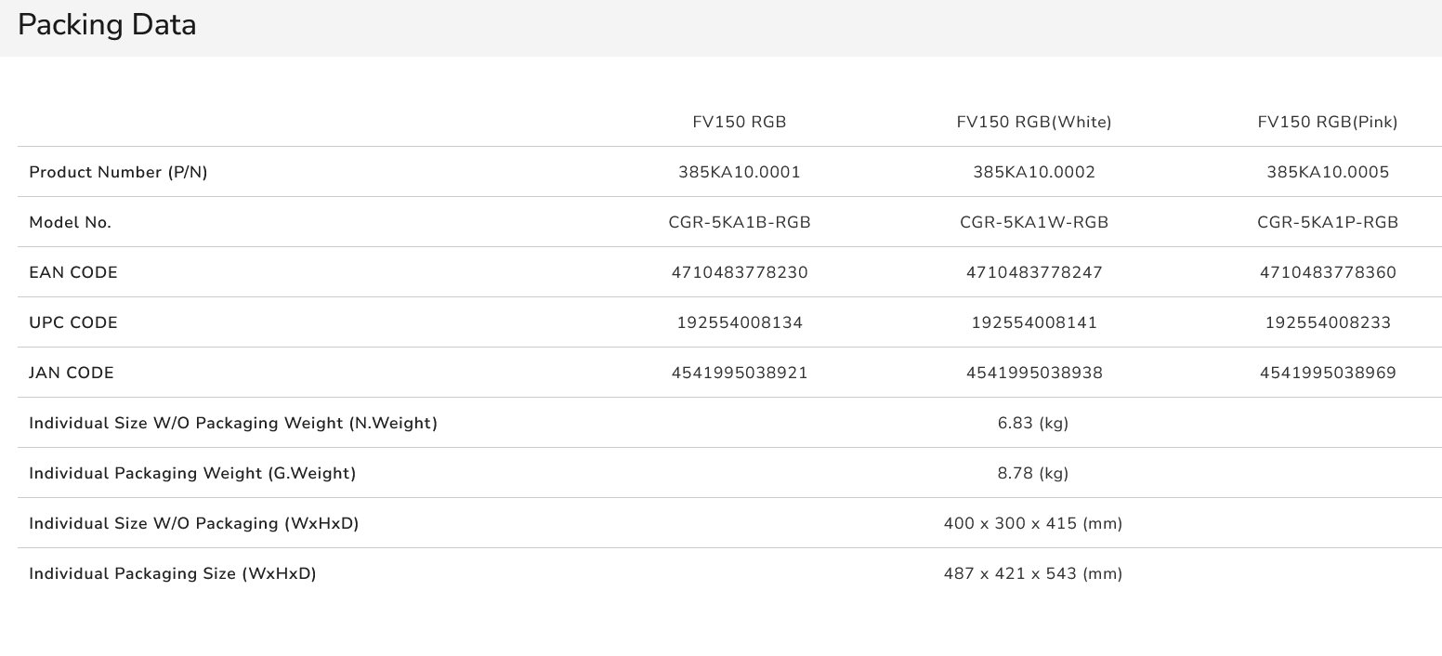Select model number CGR-5KA1P-RGB
The image size is (1442, 656).
pyautogui.click(x=1327, y=222)
